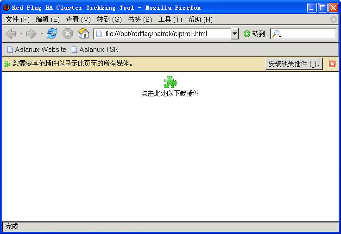This screenshot has width=341, height=234.
Task: Go to the Home page icon
Action: click(x=83, y=34)
